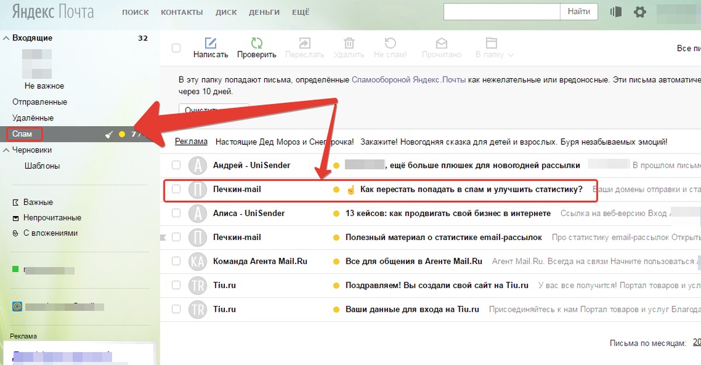Image resolution: width=701 pixels, height=365 pixels.
Task: Click yellow dot on Все для общения message
Action: pos(336,262)
